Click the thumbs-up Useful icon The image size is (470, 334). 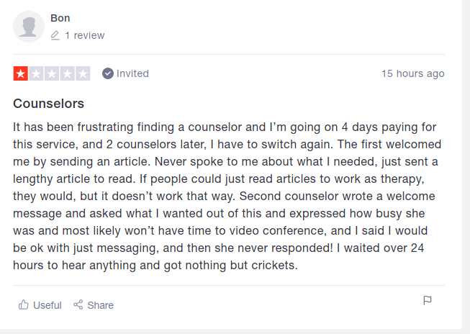24,304
